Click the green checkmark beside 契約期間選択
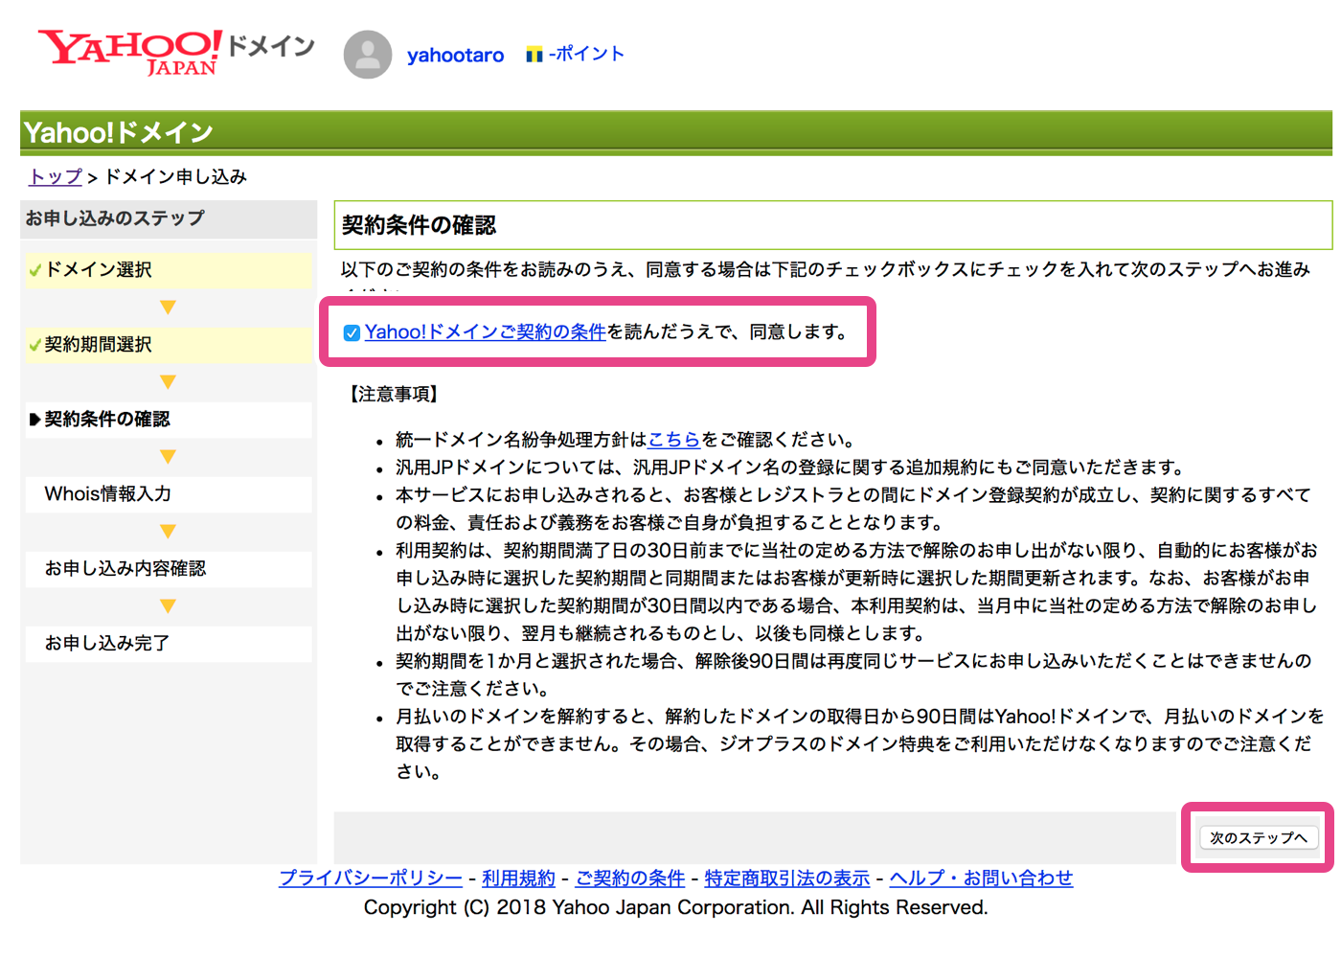 35,346
